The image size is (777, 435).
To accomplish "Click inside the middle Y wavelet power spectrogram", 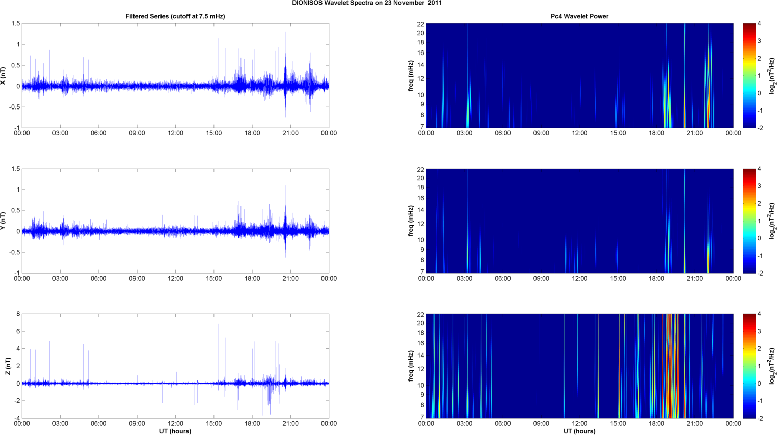I will (579, 221).
